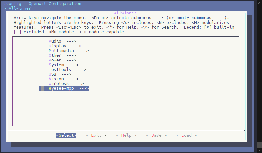This screenshot has width=262, height=153.
Task: Open the Display submenu
Action: tap(65, 46)
